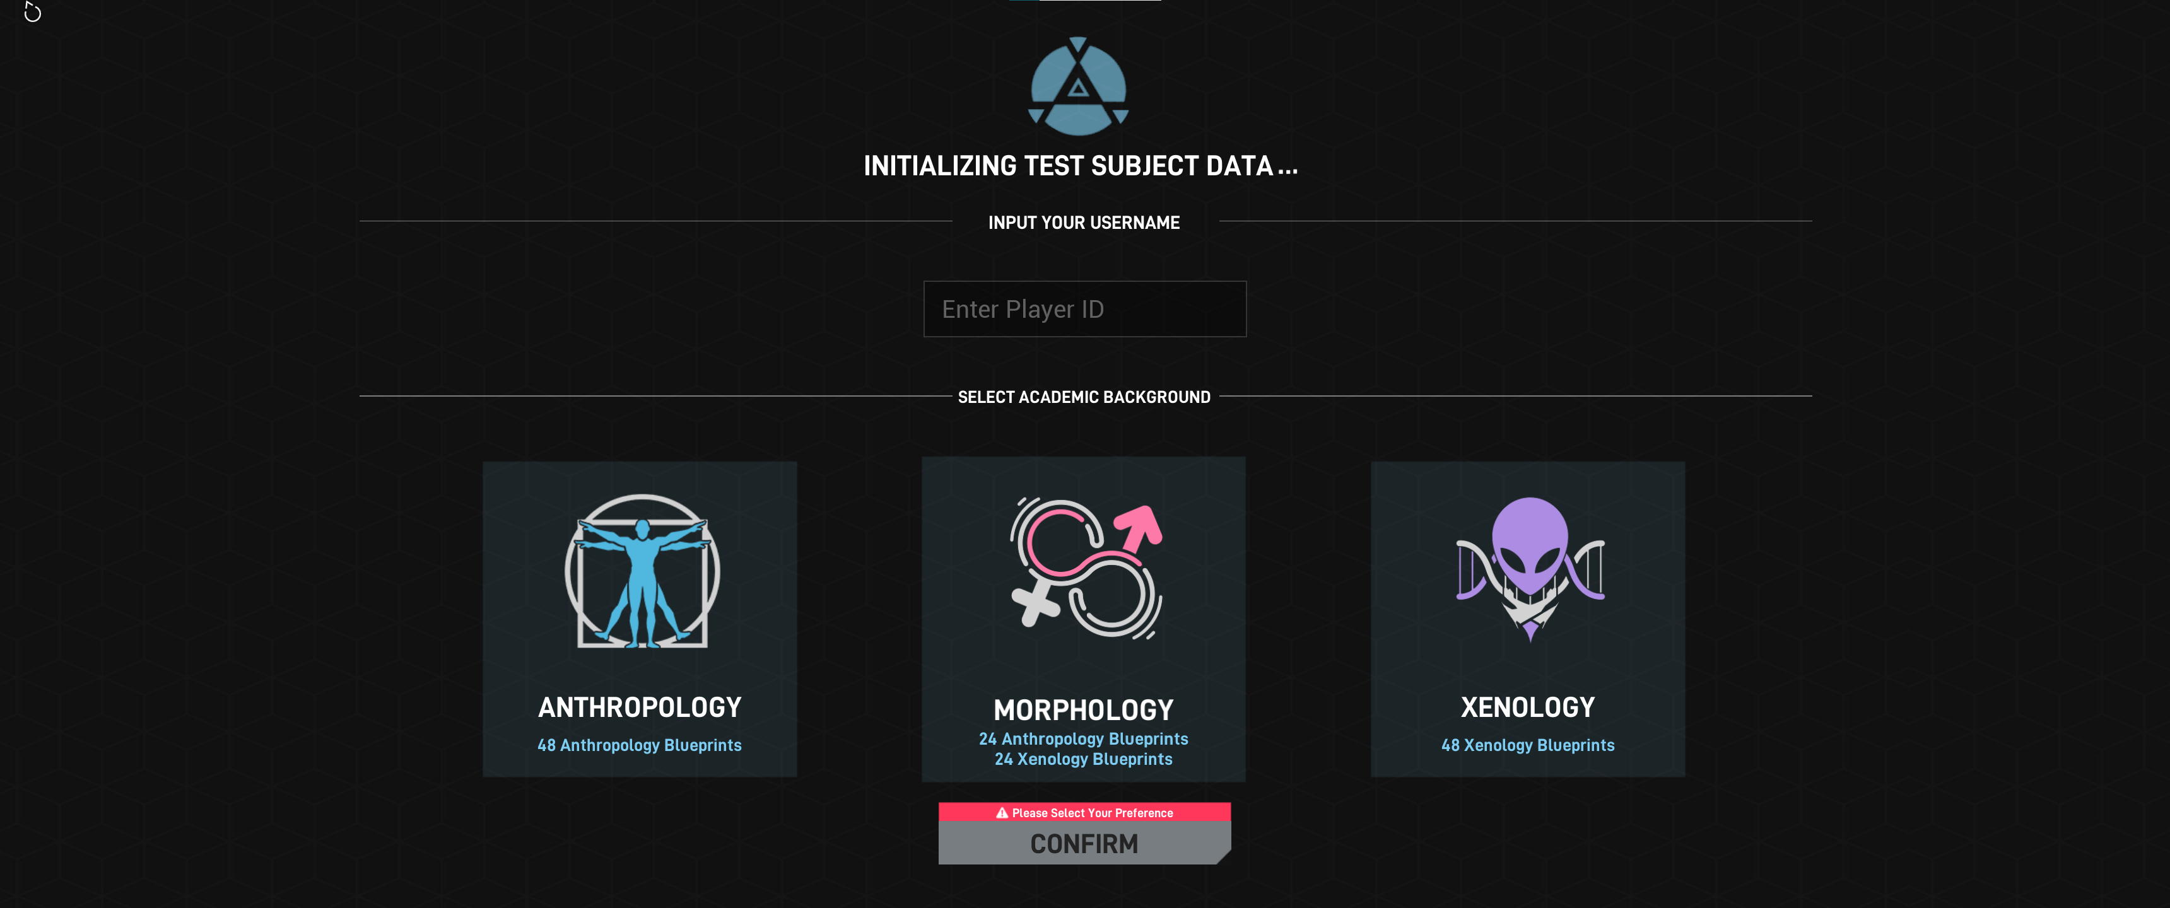Focus the Enter Player ID field
The image size is (2170, 908).
(x=1084, y=309)
